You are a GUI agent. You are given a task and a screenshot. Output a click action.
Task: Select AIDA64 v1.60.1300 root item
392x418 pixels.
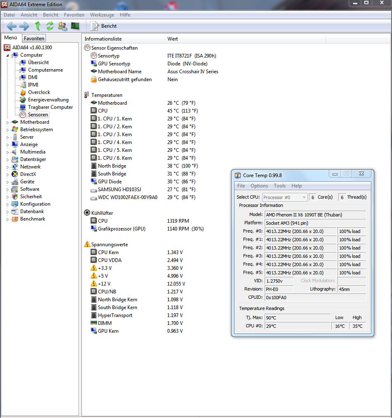(32, 48)
